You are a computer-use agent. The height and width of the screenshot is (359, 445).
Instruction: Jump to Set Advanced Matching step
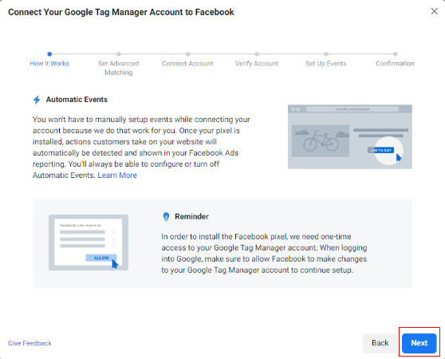pyautogui.click(x=119, y=68)
